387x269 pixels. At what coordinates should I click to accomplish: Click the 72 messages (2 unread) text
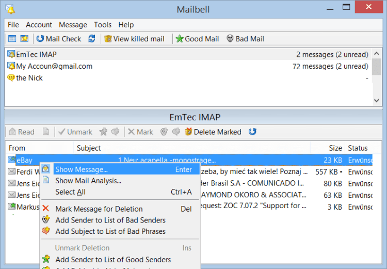(330, 66)
